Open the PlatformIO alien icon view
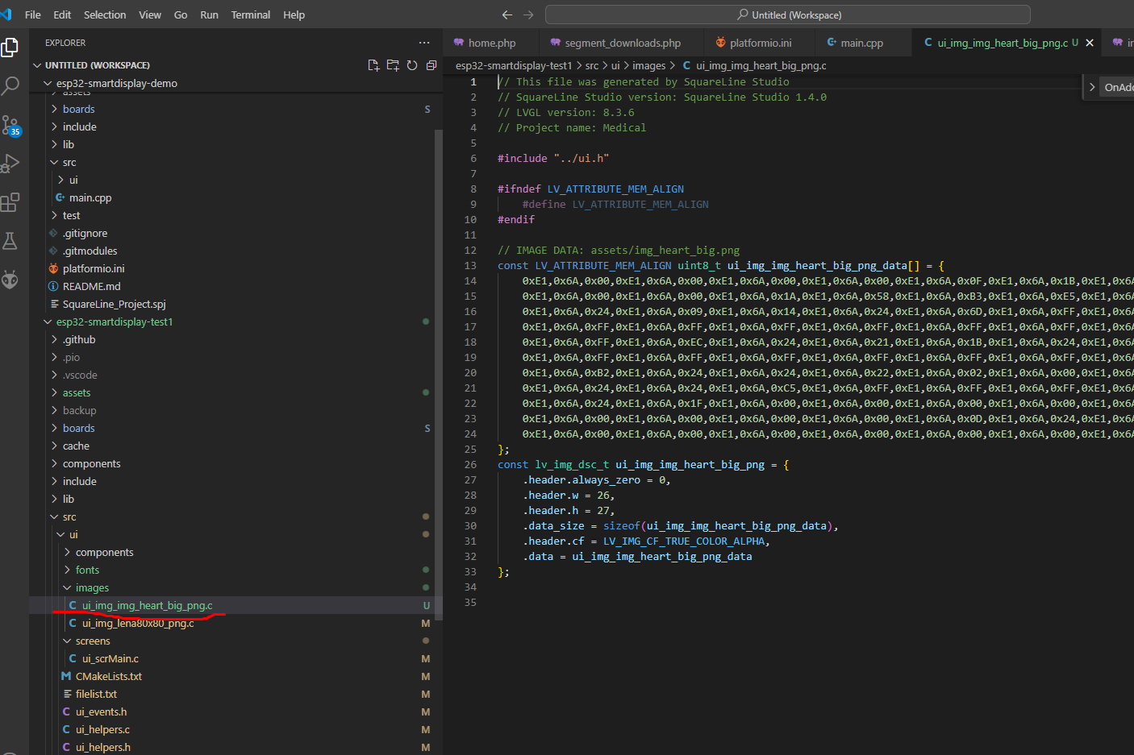This screenshot has width=1134, height=755. coord(10,280)
